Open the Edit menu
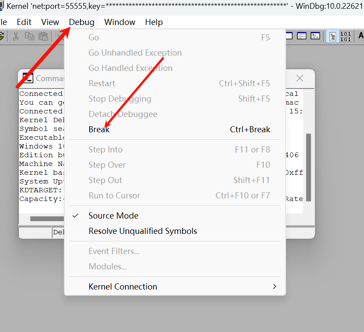Screen dimensions: 364x332 [24, 22]
